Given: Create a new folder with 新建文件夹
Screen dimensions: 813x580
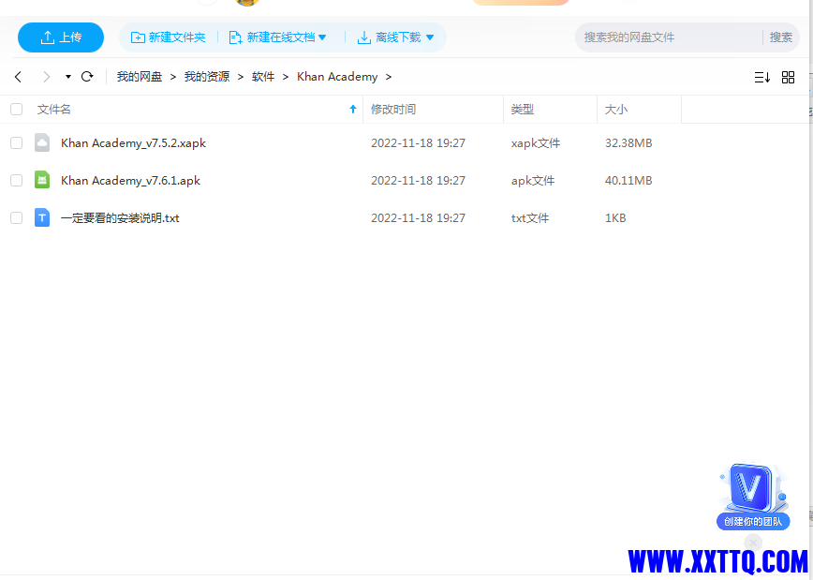Looking at the screenshot, I should (x=168, y=37).
